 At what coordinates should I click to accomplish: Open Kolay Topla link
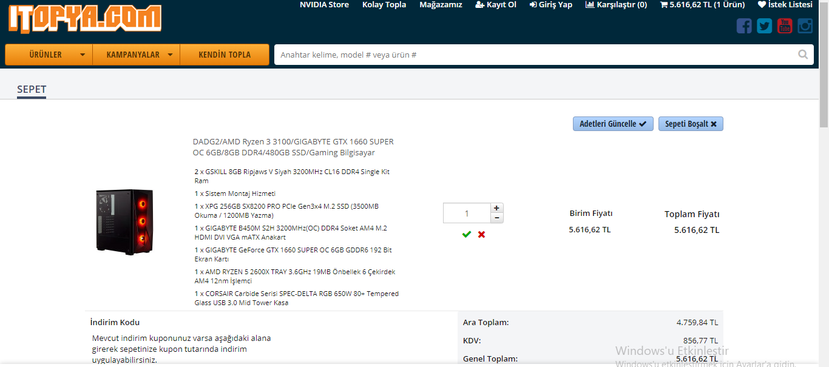point(384,5)
